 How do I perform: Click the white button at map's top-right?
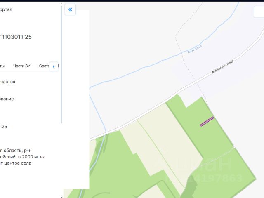click(x=259, y=12)
